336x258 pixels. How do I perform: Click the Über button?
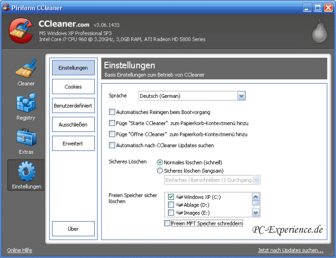tap(73, 229)
